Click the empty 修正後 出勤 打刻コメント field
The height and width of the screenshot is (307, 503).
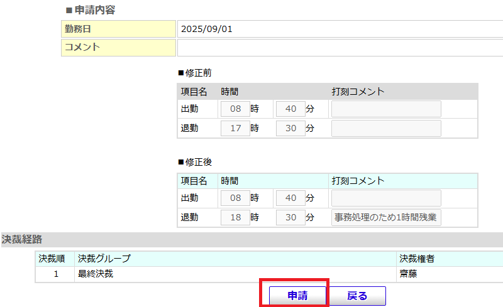386,198
